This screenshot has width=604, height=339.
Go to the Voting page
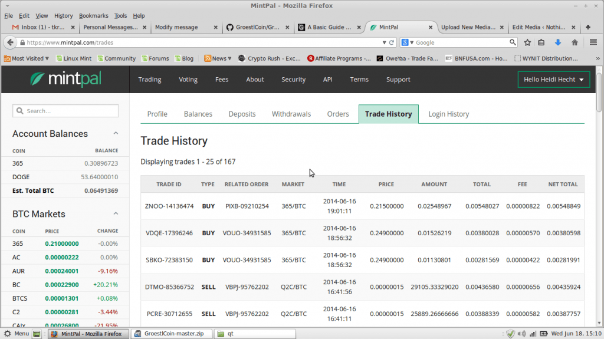click(x=188, y=80)
